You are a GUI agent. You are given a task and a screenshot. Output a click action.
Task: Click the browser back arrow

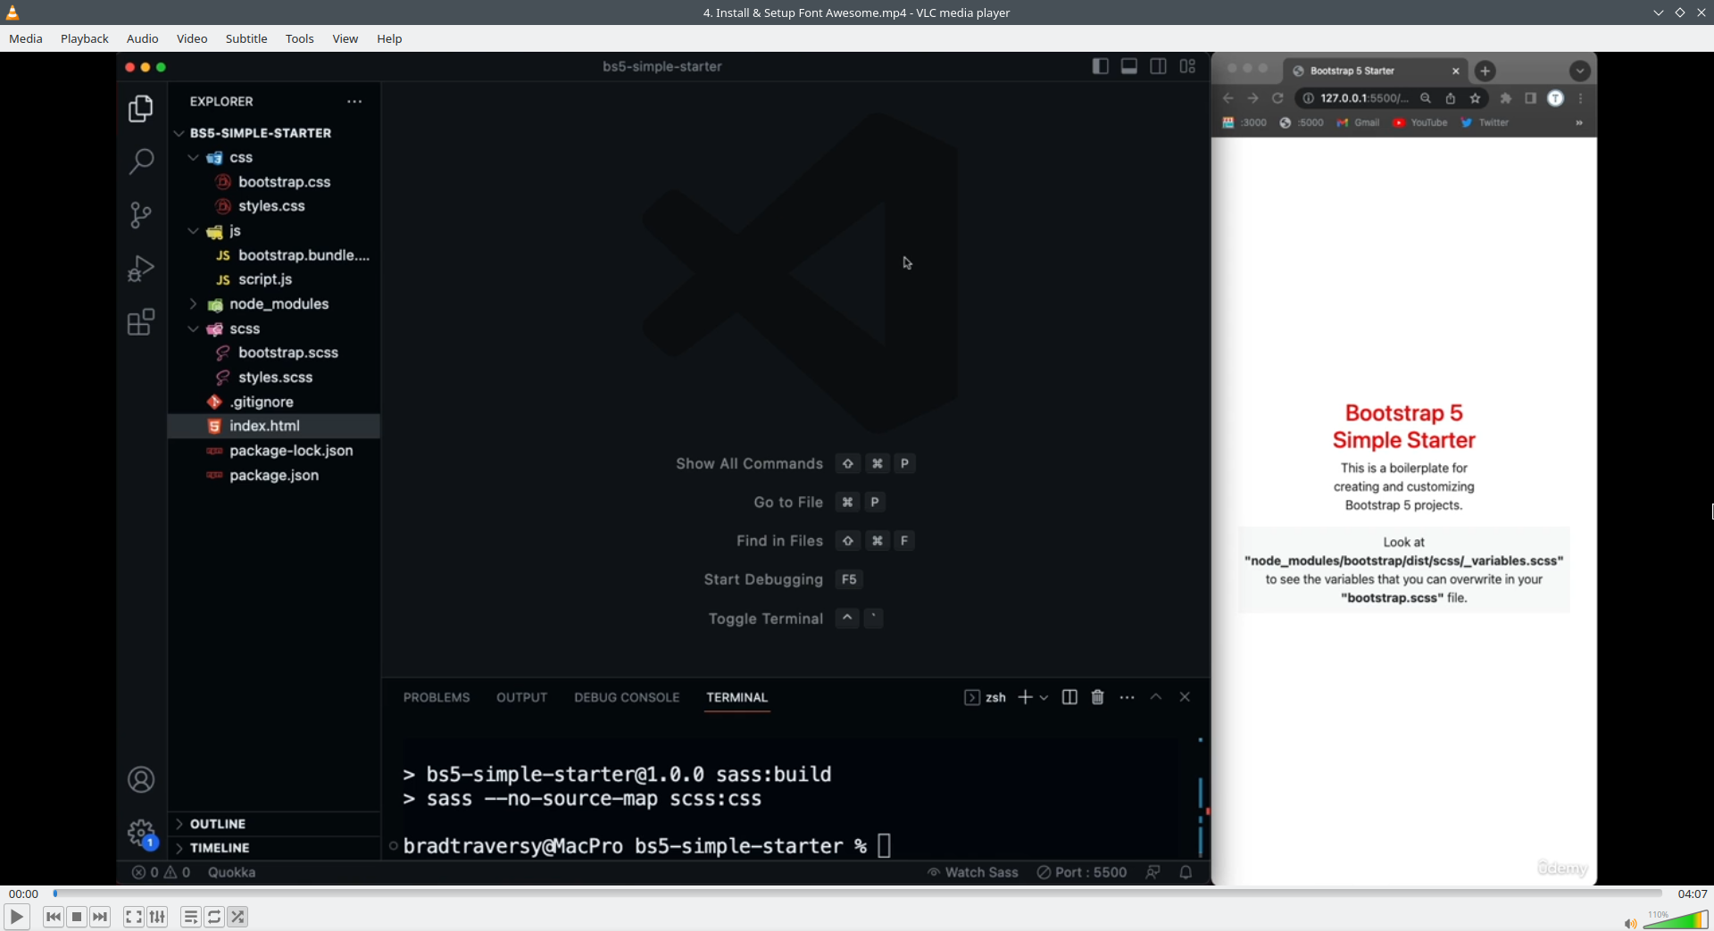point(1228,98)
